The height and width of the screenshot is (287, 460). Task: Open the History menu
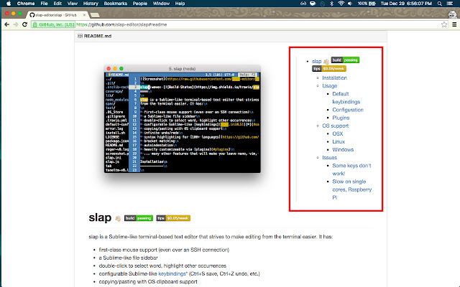(91, 4)
